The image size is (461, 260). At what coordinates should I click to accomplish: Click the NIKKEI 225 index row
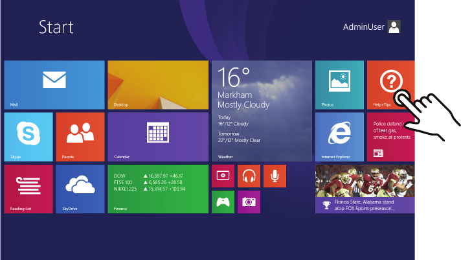[x=150, y=189]
